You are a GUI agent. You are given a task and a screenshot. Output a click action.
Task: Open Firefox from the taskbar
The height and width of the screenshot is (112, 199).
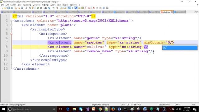113,109
